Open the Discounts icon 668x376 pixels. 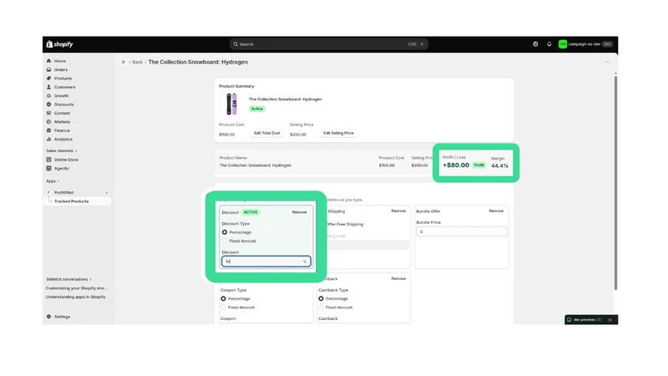pos(48,104)
